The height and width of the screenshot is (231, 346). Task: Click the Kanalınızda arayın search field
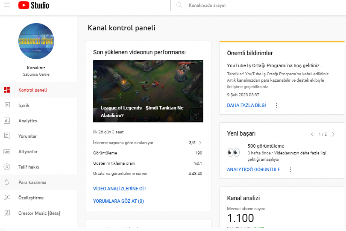click(258, 5)
